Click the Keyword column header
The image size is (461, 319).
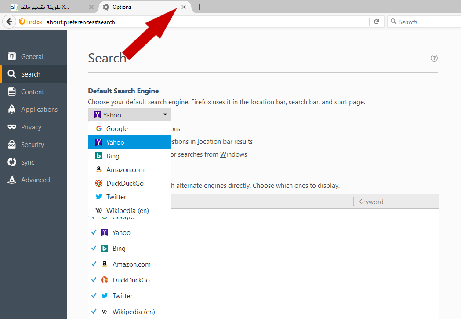click(396, 202)
